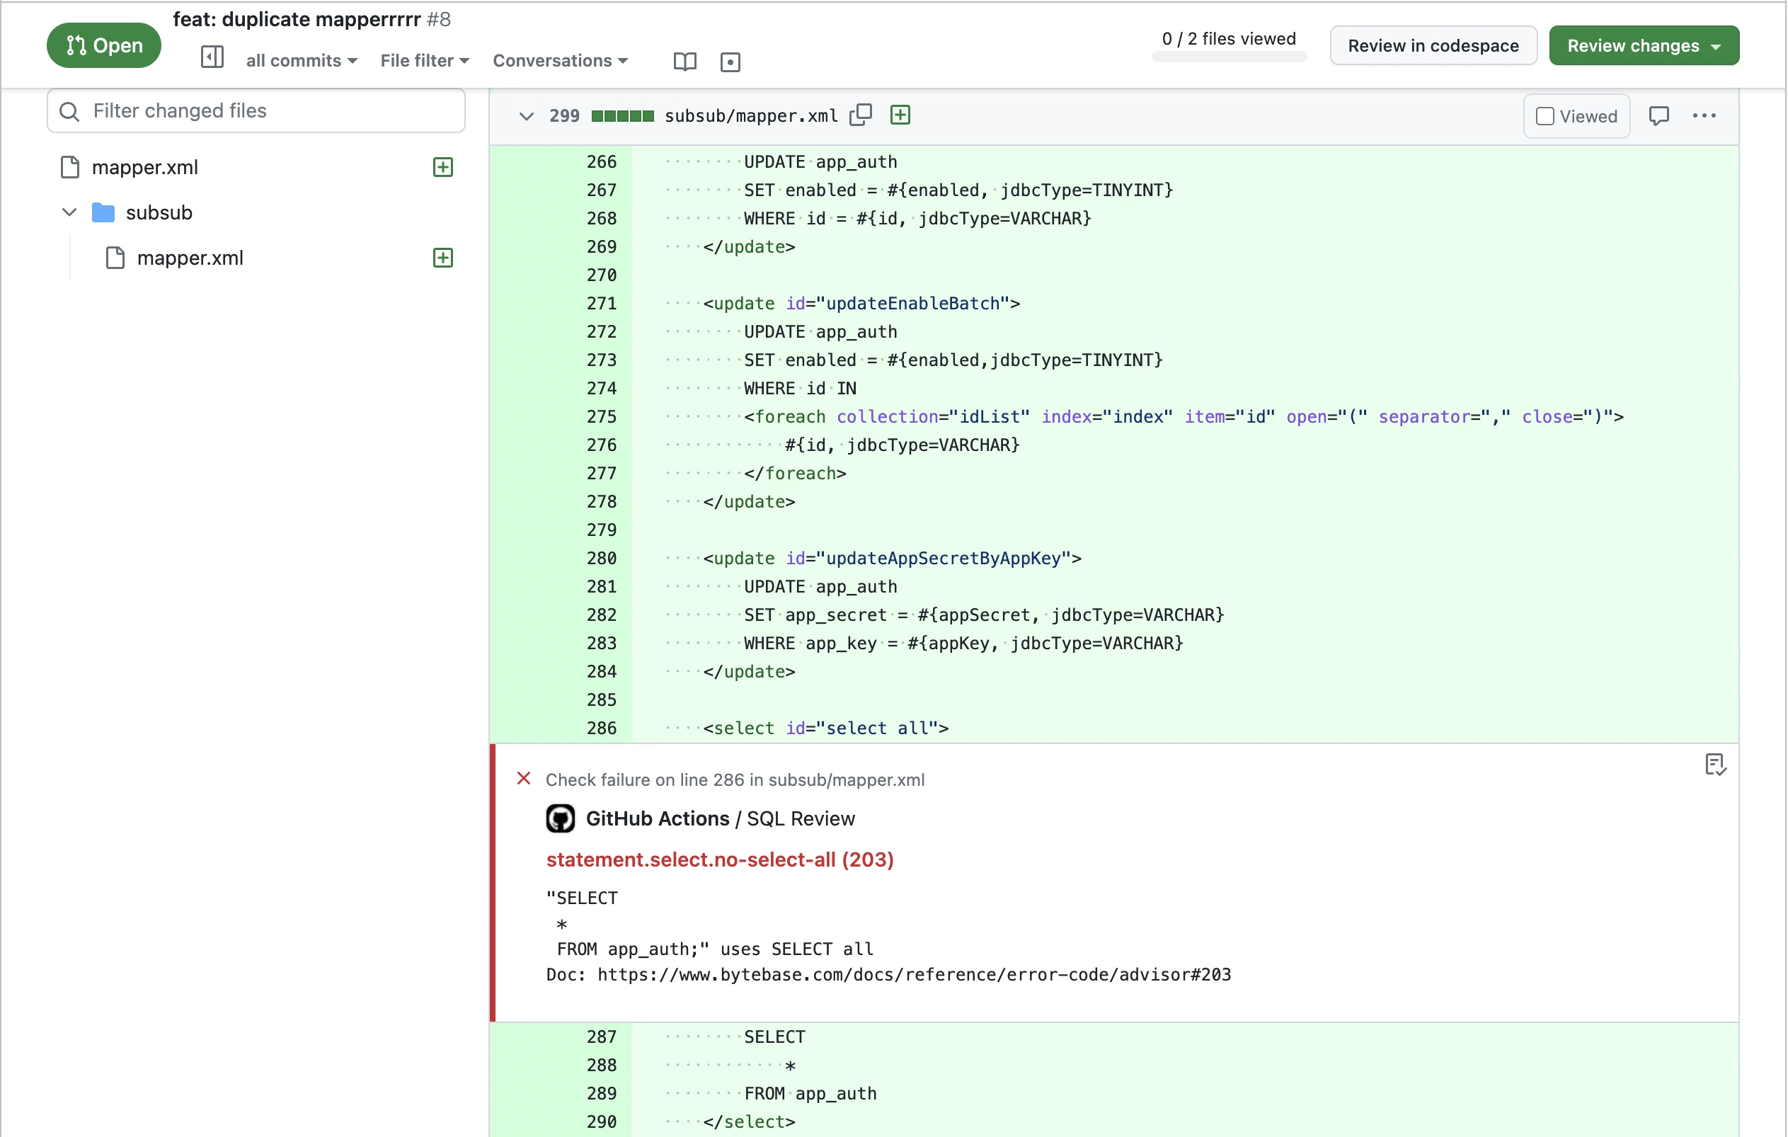Image resolution: width=1788 pixels, height=1137 pixels.
Task: Click the 'FROM app_auth' line 289
Action: pyautogui.click(x=810, y=1093)
